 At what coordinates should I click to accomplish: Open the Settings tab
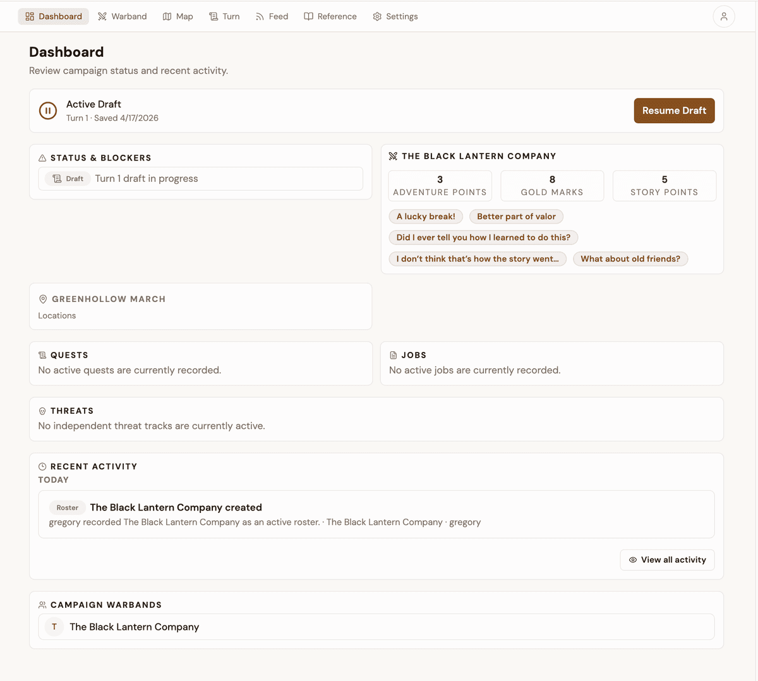(x=395, y=16)
